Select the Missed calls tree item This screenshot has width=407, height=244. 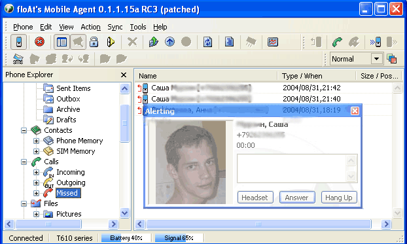68,193
